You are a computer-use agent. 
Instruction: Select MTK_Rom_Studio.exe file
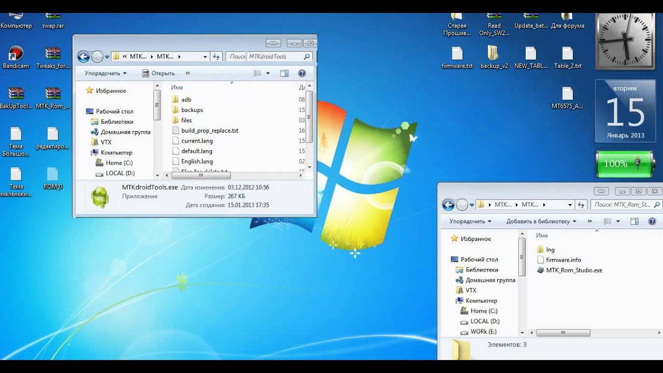coord(569,270)
